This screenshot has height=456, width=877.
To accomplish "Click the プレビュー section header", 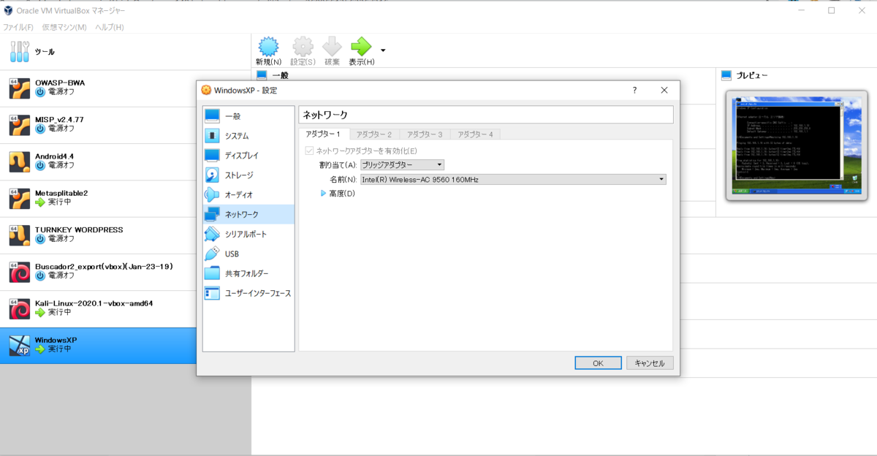I will tap(752, 75).
